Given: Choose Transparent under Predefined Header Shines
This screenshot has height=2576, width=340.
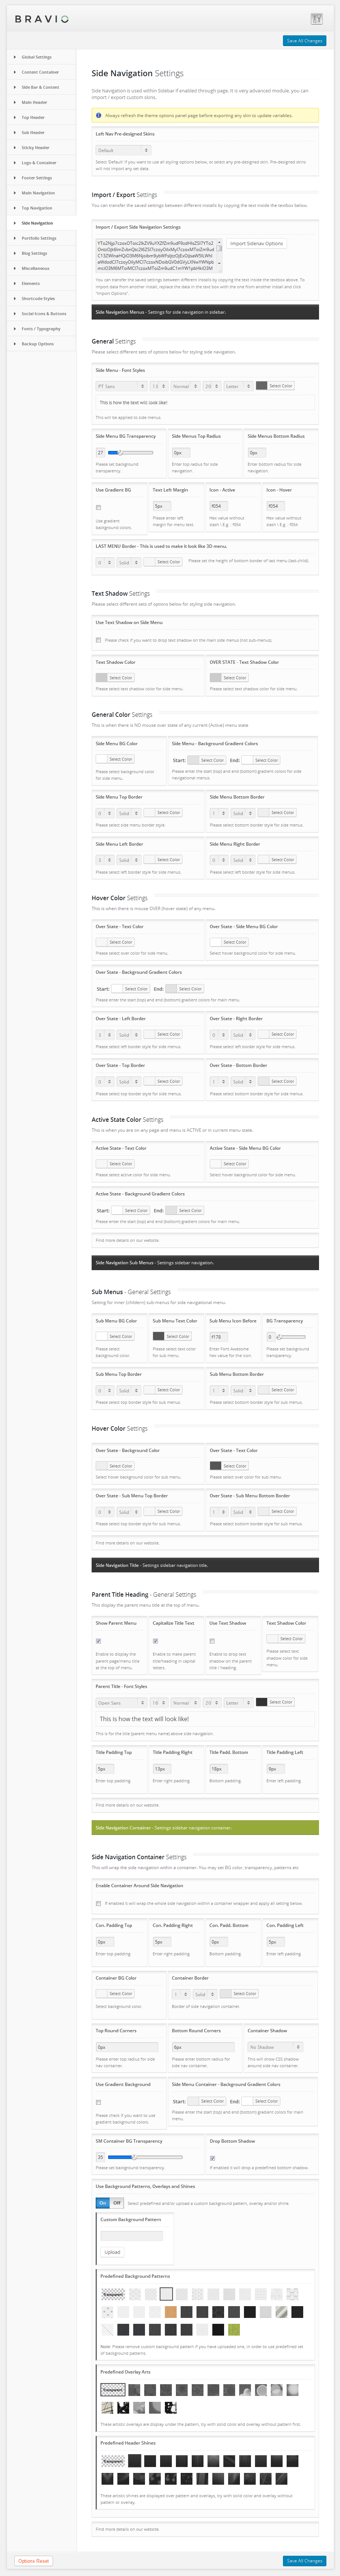Looking at the screenshot, I should 113,2461.
